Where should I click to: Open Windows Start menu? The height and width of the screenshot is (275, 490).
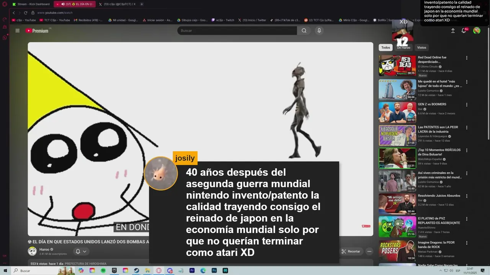pyautogui.click(x=5, y=271)
